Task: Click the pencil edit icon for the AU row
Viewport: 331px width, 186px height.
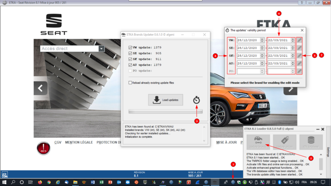Action: pos(299,63)
